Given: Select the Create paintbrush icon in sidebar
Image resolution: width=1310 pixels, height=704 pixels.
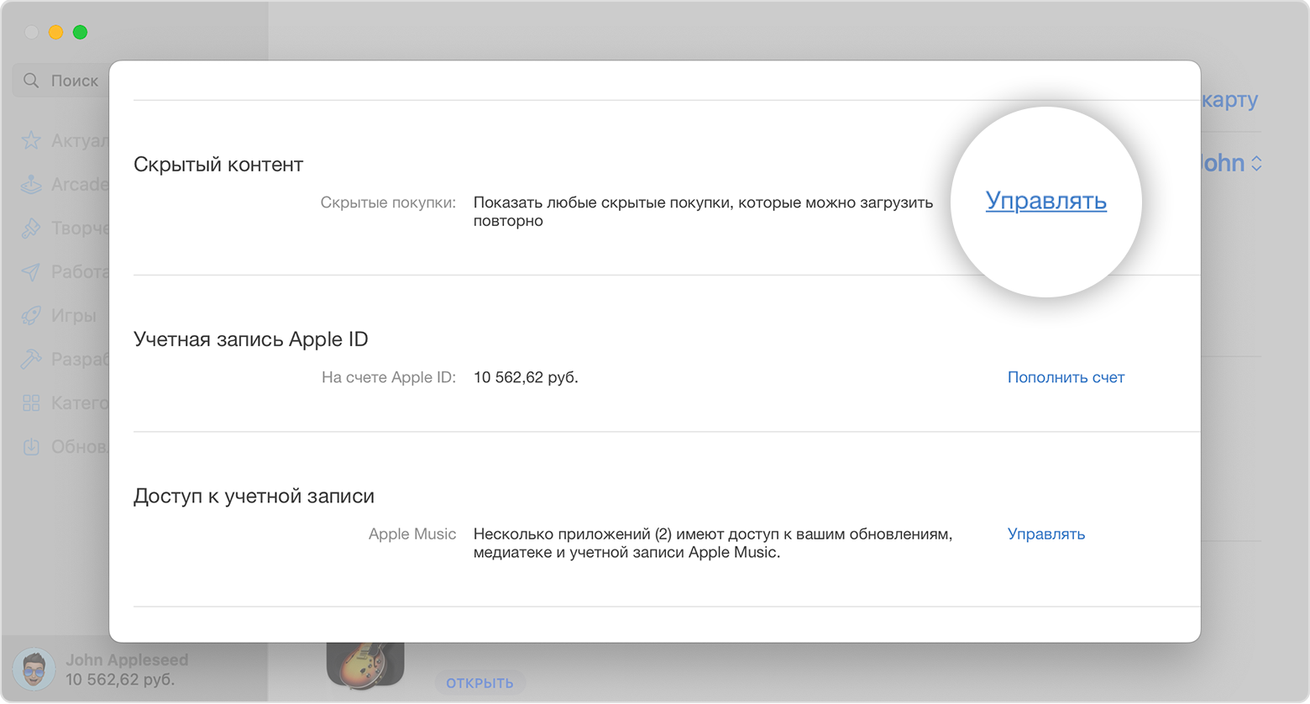Looking at the screenshot, I should (31, 228).
